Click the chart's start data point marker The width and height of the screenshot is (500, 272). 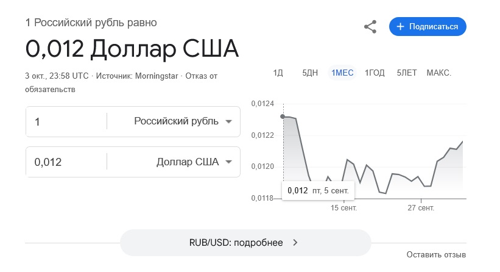click(x=283, y=116)
